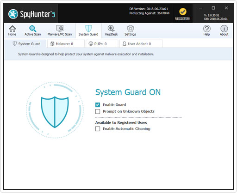Click the SpyHunter 5 logo
Screen dimensions: 237x193
[31, 14]
